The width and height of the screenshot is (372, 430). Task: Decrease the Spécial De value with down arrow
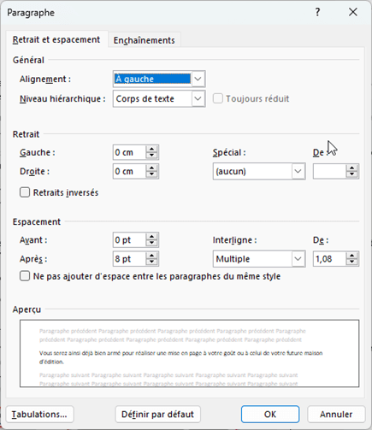(x=352, y=174)
